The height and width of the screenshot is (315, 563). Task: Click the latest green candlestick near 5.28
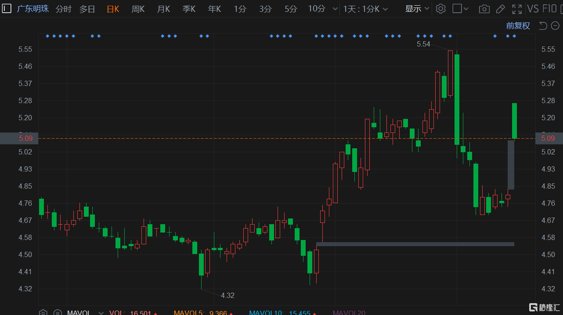514,121
